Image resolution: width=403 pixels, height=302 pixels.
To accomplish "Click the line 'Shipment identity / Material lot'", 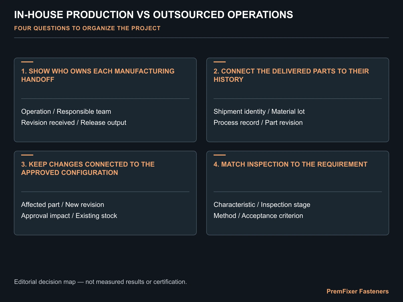I will point(259,111).
